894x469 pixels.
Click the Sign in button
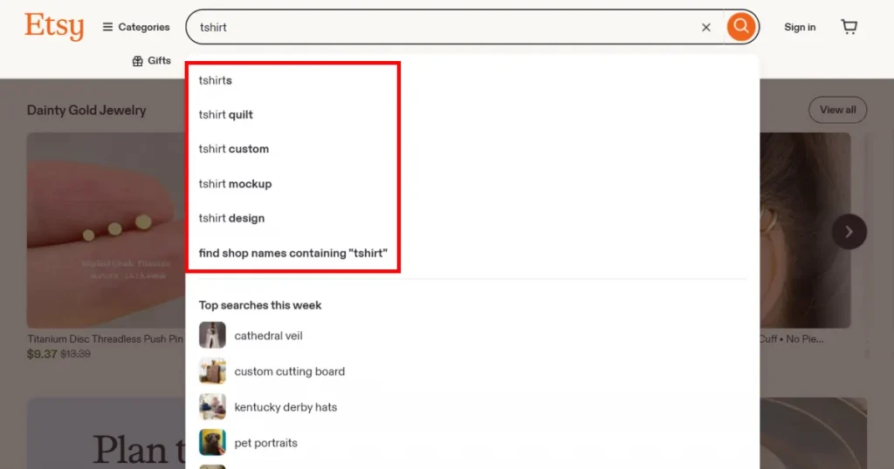coord(800,27)
